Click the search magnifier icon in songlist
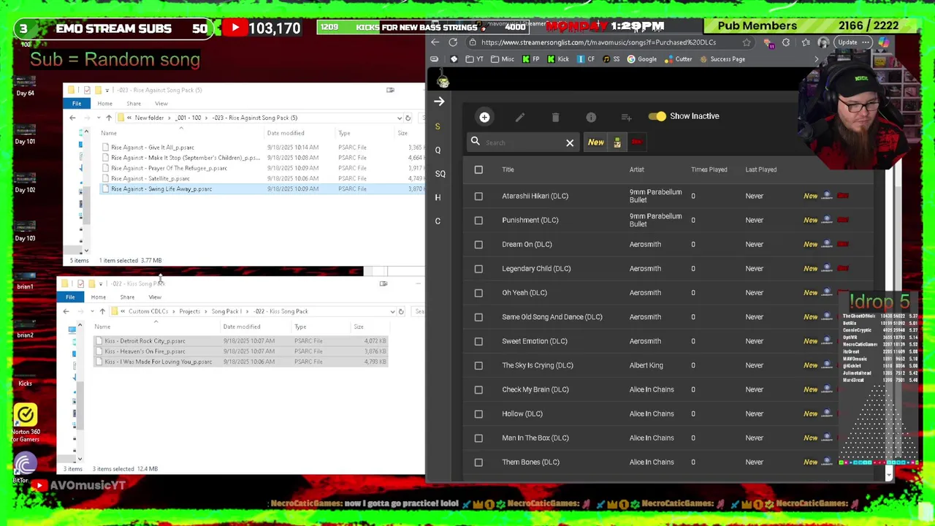Screen dimensions: 935x526 [x=476, y=142]
